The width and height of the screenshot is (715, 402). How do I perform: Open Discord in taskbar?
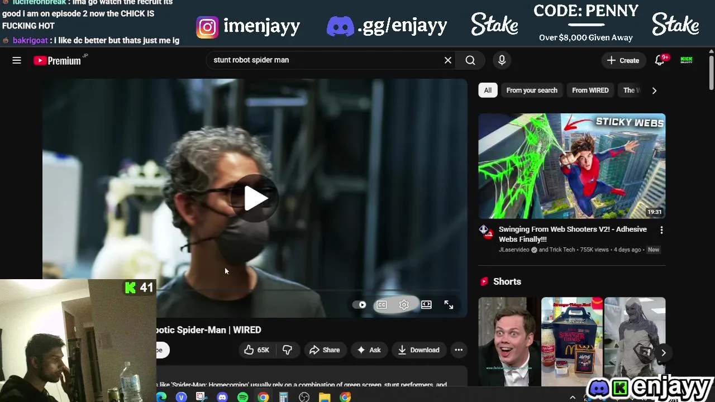(222, 397)
